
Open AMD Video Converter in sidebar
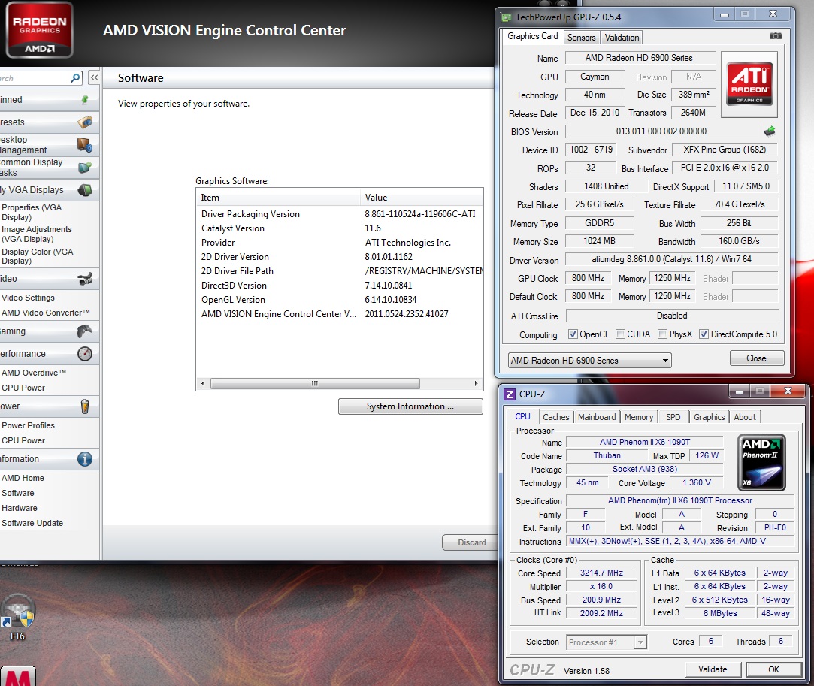46,313
